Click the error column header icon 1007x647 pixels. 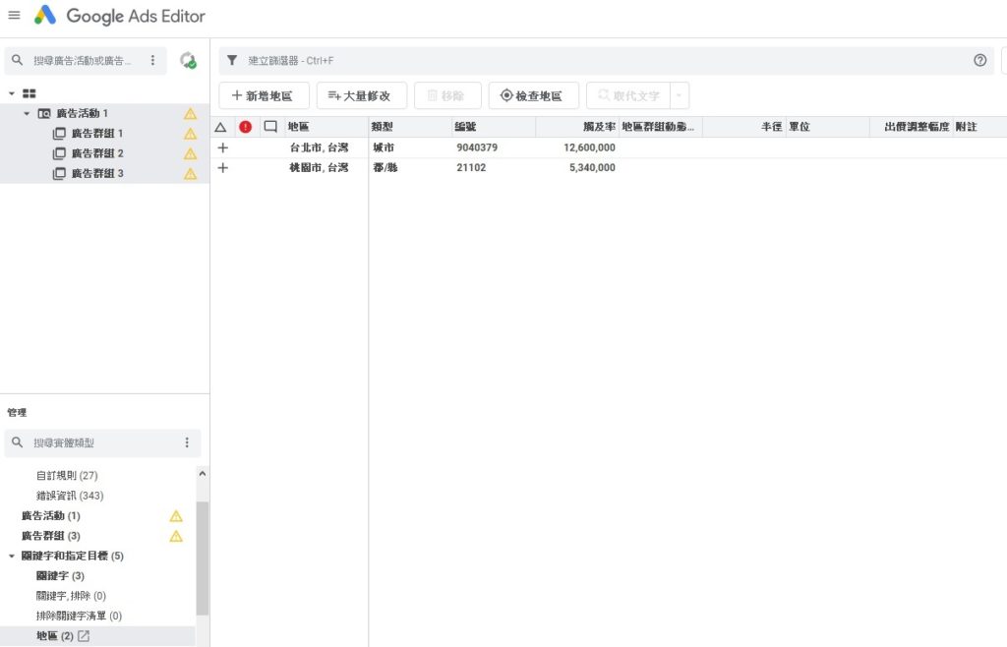tap(245, 127)
